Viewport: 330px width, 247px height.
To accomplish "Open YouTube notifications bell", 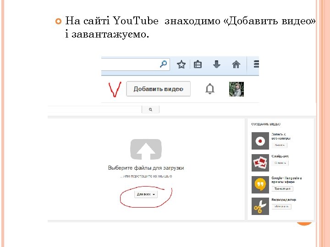I will point(210,89).
